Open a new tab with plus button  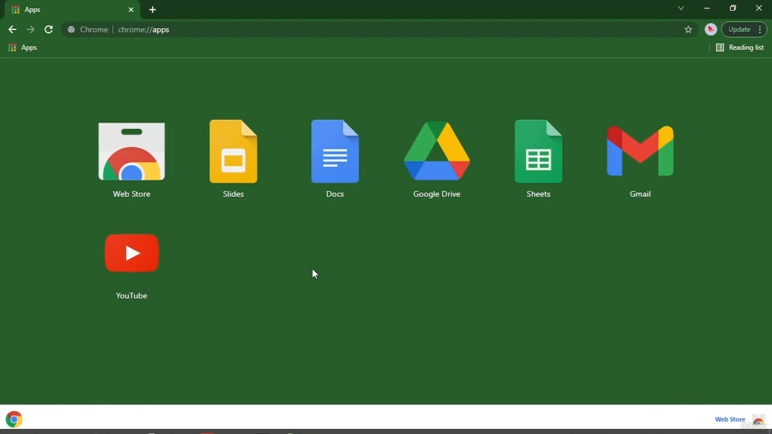[153, 10]
